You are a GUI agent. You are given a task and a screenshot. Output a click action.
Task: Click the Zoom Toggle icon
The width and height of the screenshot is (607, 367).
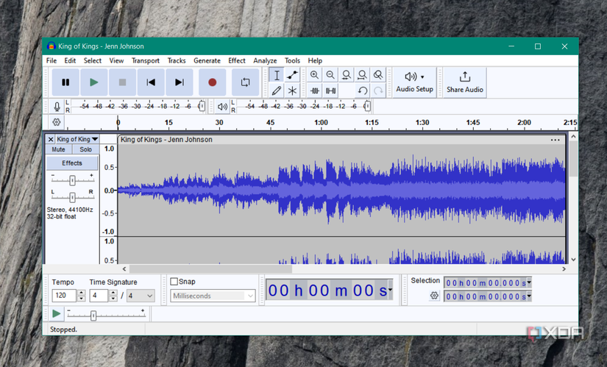click(378, 75)
